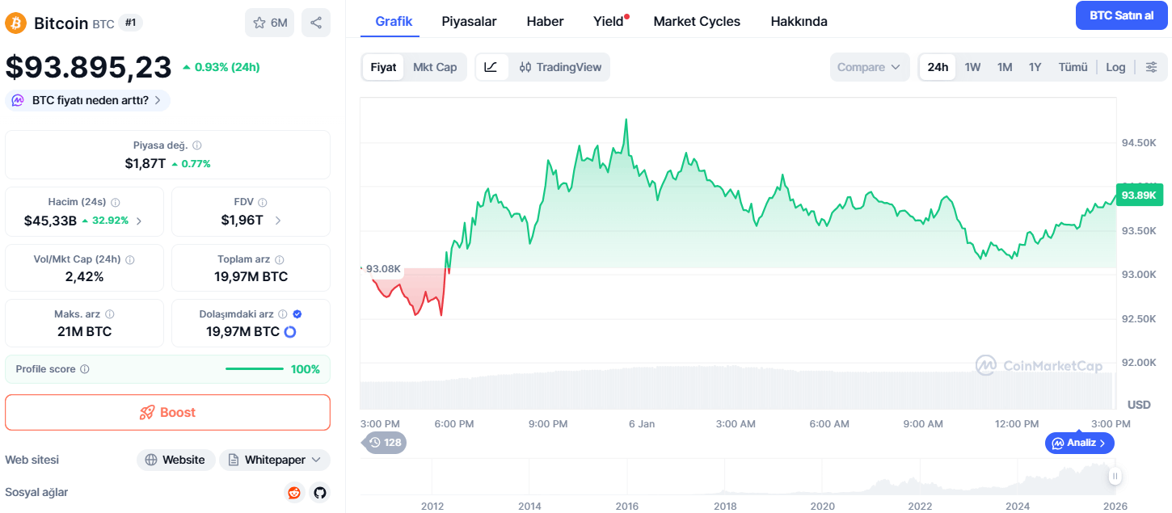The width and height of the screenshot is (1172, 513).
Task: Click the history 128 events badge
Action: pos(386,443)
